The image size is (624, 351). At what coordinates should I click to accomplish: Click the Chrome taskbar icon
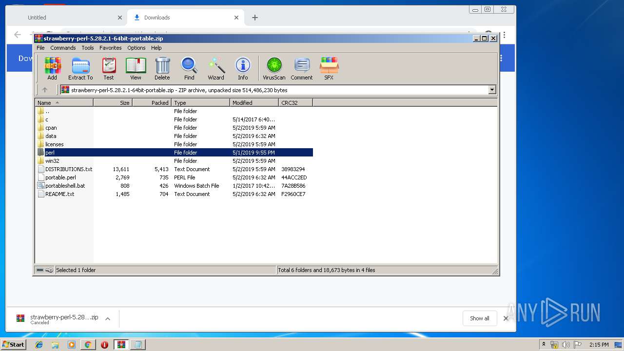(88, 345)
